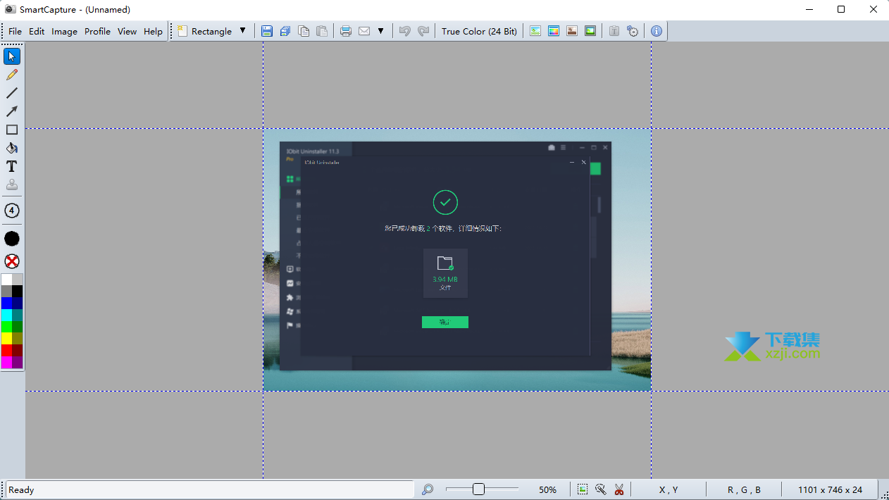This screenshot has height=500, width=889.
Task: Expand the dropdown arrow beside email icon
Action: (x=381, y=31)
